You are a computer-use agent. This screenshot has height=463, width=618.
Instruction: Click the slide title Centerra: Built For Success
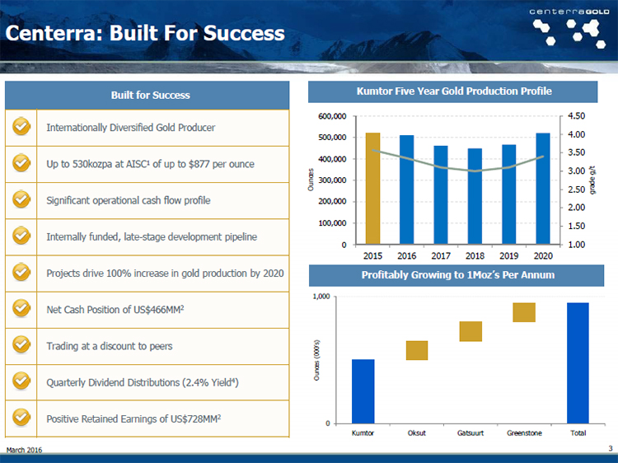(x=145, y=33)
